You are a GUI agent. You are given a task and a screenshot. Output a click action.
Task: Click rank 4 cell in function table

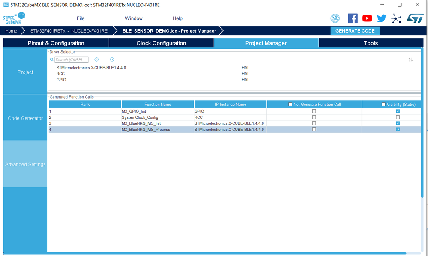click(x=85, y=129)
